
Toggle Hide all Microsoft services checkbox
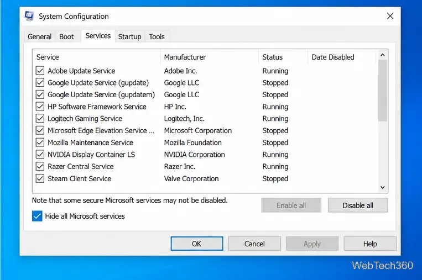(x=37, y=216)
